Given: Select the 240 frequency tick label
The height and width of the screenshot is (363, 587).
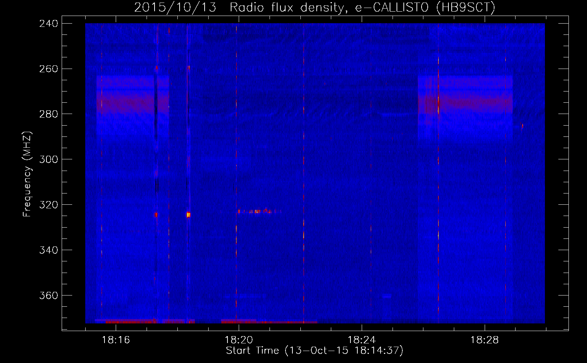Looking at the screenshot, I should click(49, 23).
